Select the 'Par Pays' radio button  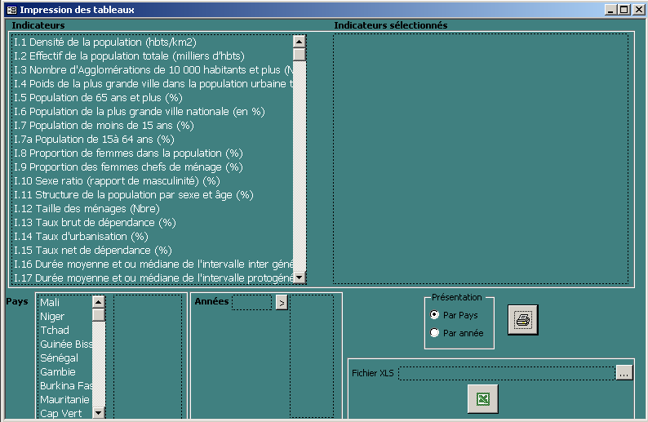tap(434, 315)
